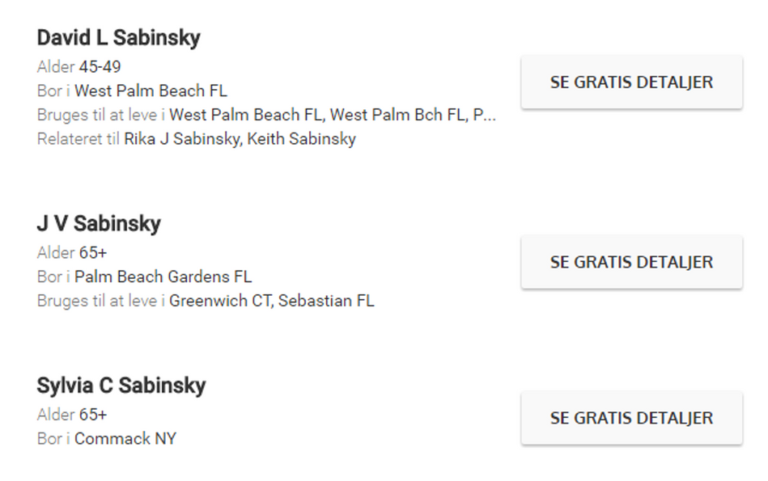
Task: Open free details for J V Sabinsky
Action: point(631,262)
